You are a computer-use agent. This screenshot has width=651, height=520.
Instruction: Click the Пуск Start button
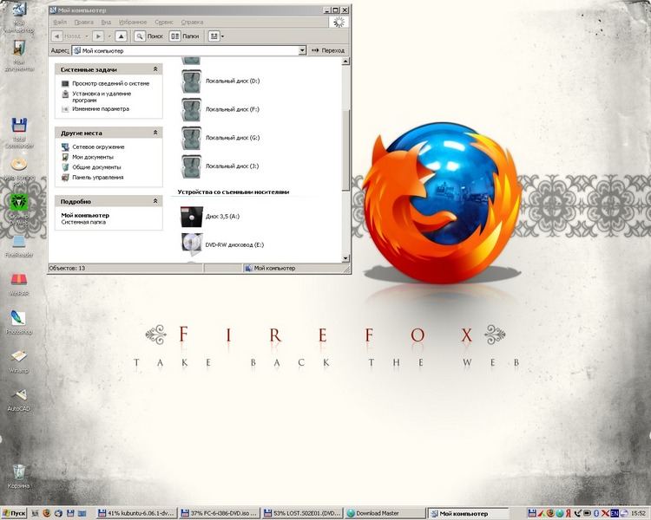[15, 513]
